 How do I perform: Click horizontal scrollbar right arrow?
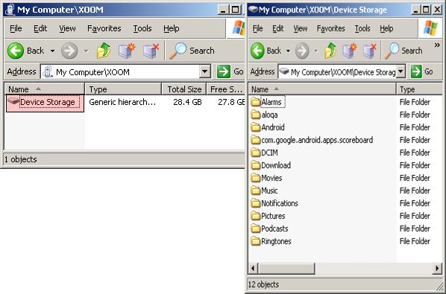click(437, 268)
